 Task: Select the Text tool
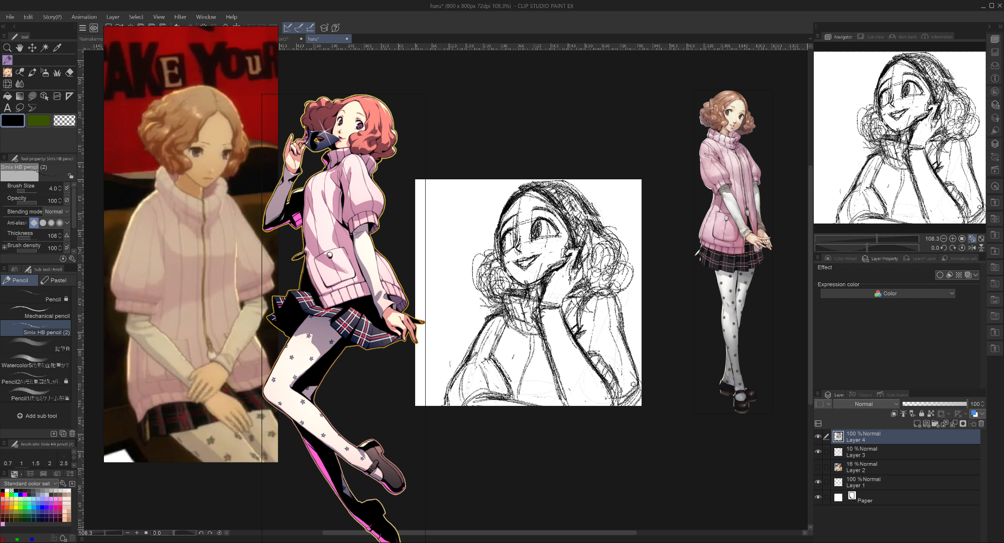pyautogui.click(x=7, y=107)
